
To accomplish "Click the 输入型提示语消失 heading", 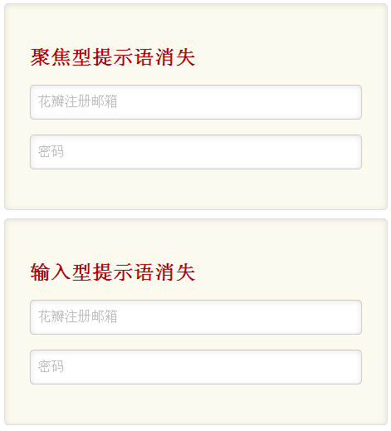I will click(113, 272).
